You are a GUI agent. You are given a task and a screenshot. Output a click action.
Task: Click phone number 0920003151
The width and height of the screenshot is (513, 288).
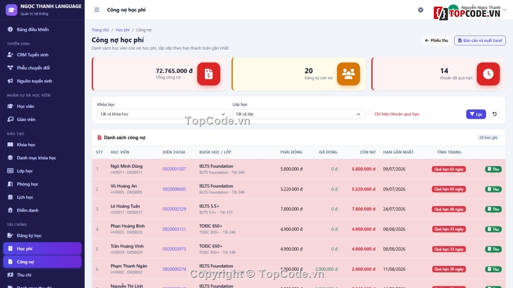pyautogui.click(x=174, y=229)
